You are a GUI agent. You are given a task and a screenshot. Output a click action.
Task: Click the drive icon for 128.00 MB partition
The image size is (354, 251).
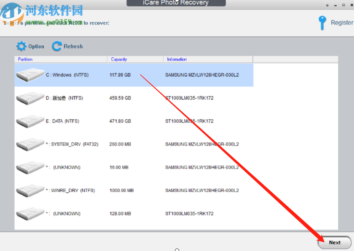30,214
